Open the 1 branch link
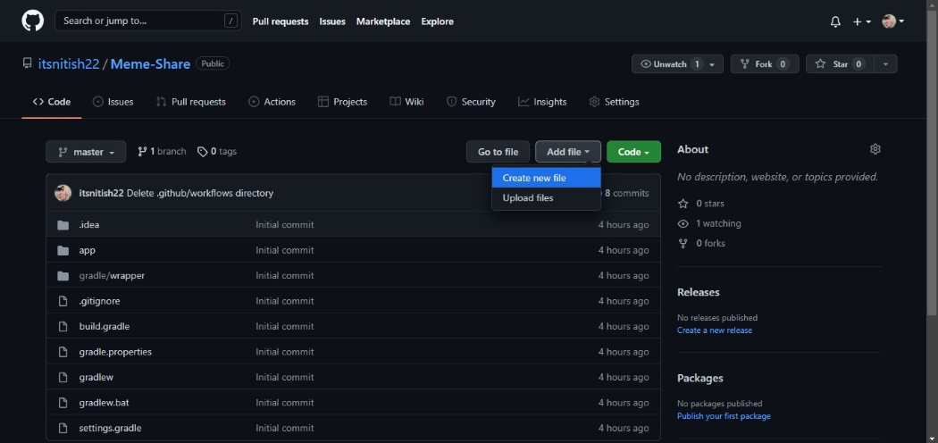938x443 pixels. 162,152
